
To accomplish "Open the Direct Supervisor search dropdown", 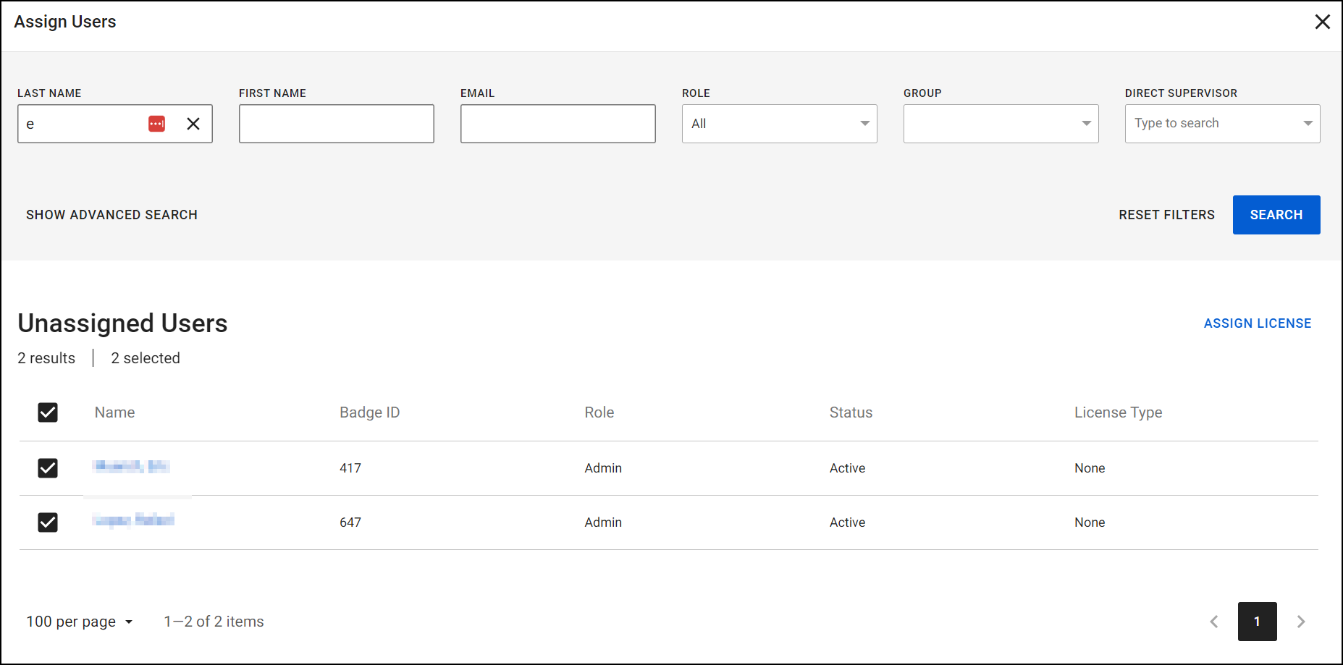I will point(1222,124).
